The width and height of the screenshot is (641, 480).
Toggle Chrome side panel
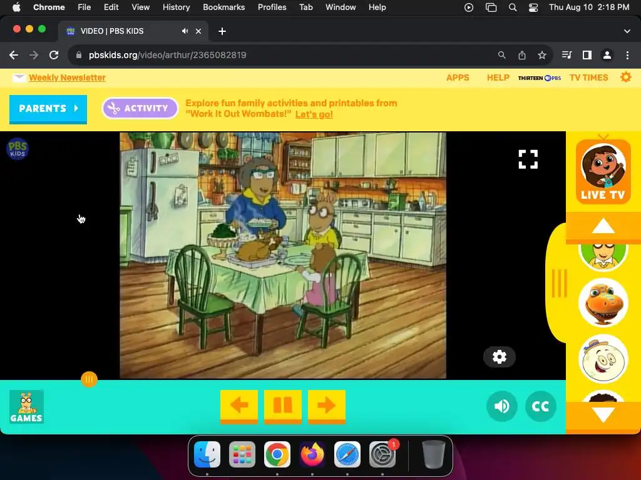587,55
